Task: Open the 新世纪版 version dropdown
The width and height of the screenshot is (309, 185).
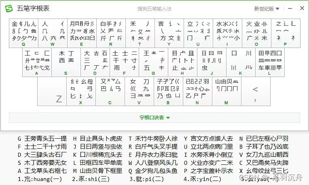Action: (267, 8)
